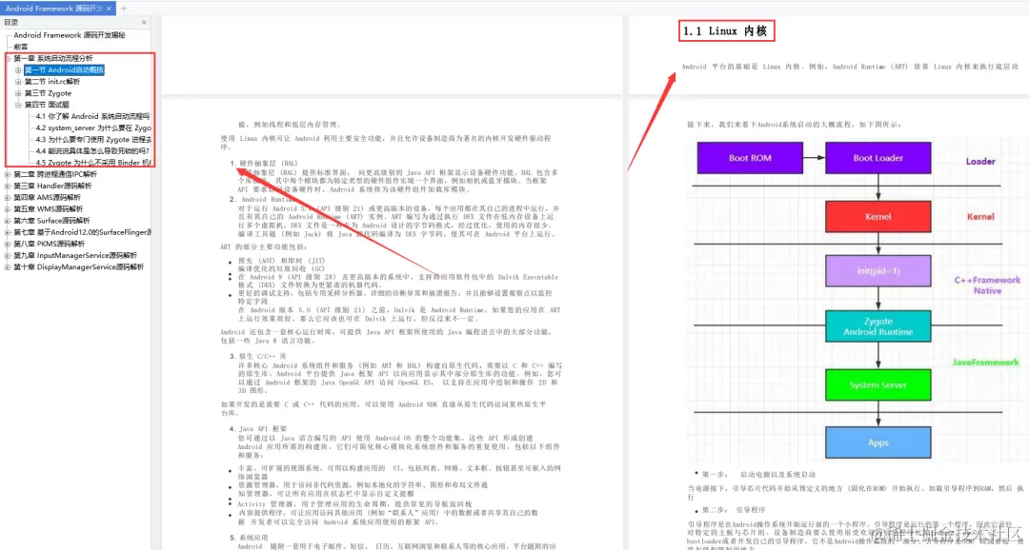This screenshot has height=550, width=1029.
Task: Collapse 第四节 面试题 node
Action: [x=18, y=105]
